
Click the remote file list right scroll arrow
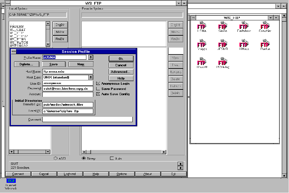(x=164, y=152)
